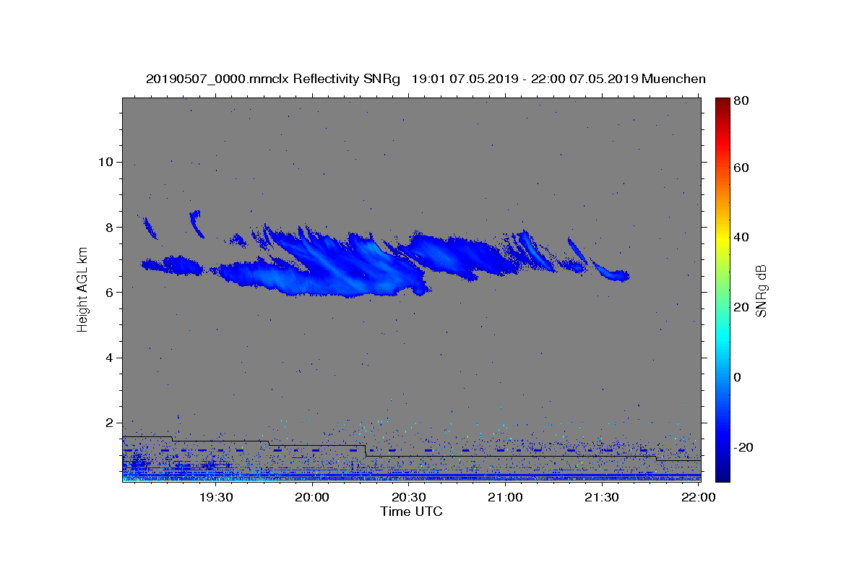Click the height tick label 6
The image size is (867, 578).
click(x=109, y=293)
